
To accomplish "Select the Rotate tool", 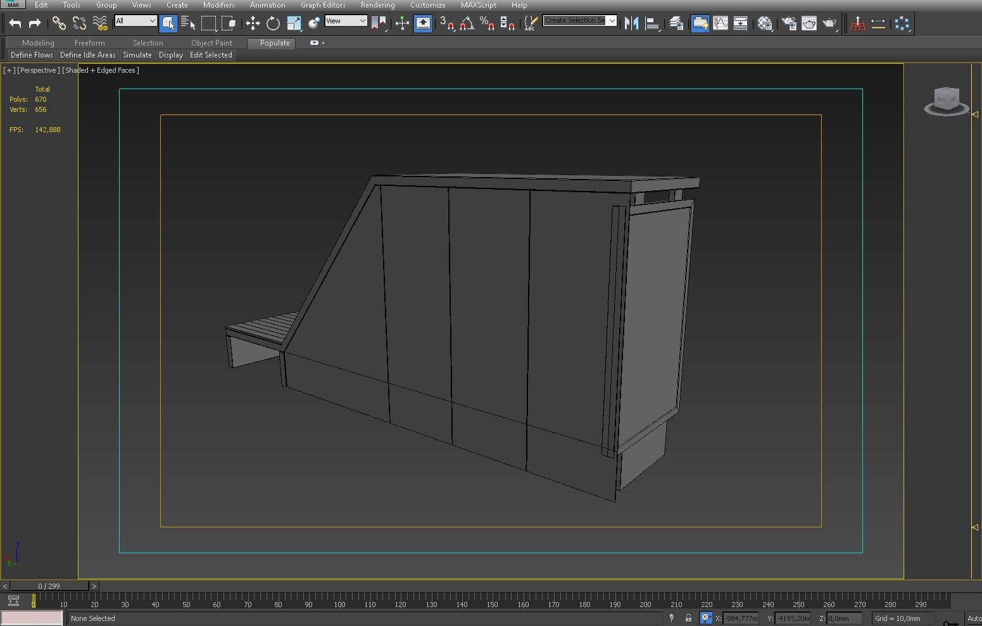I will [x=273, y=23].
